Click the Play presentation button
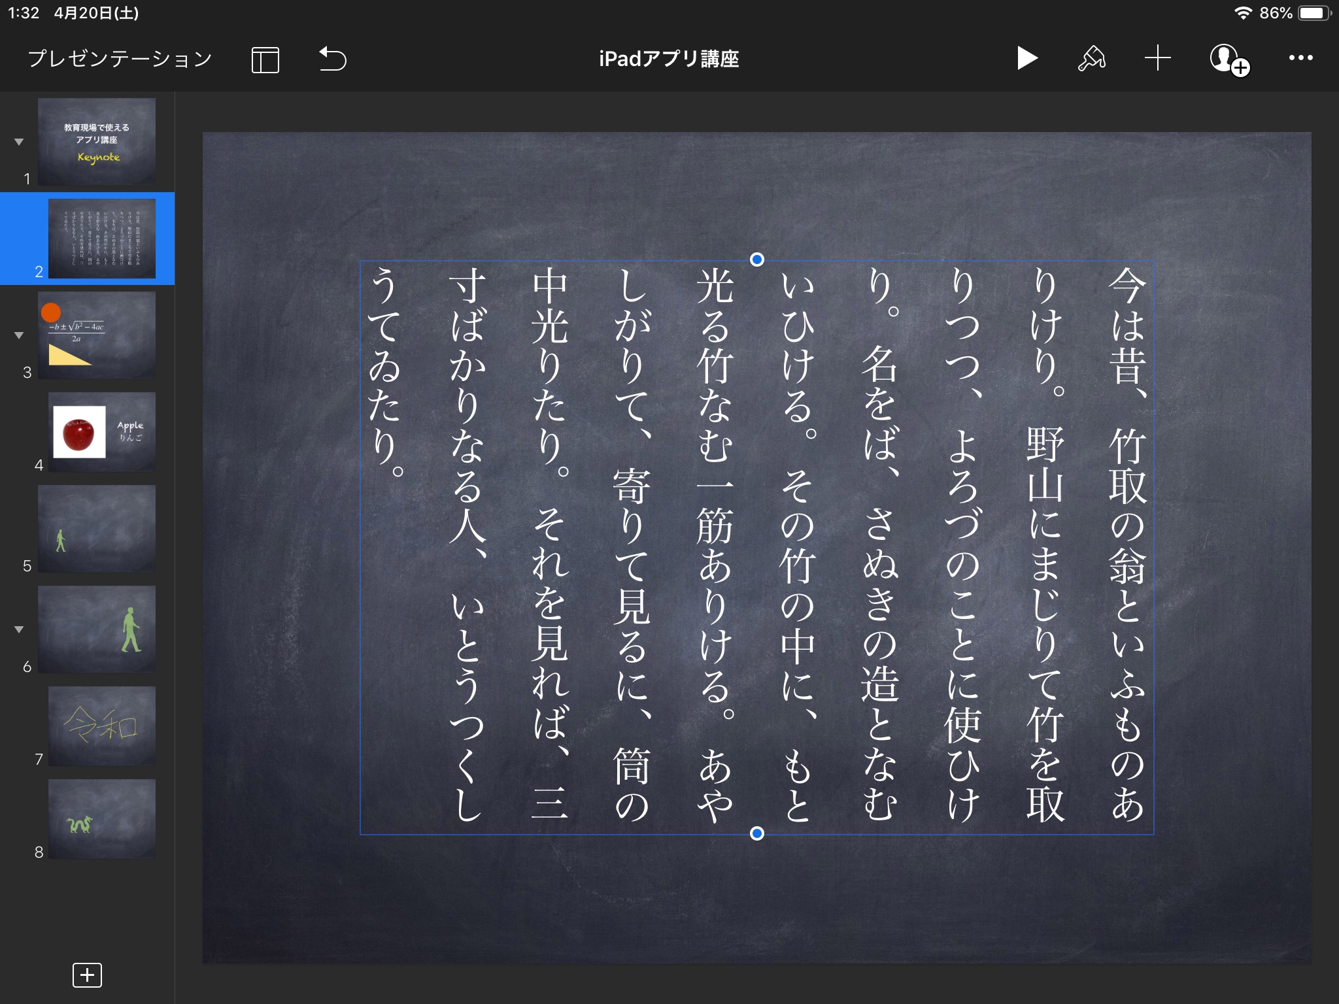The image size is (1339, 1004). click(x=1022, y=58)
